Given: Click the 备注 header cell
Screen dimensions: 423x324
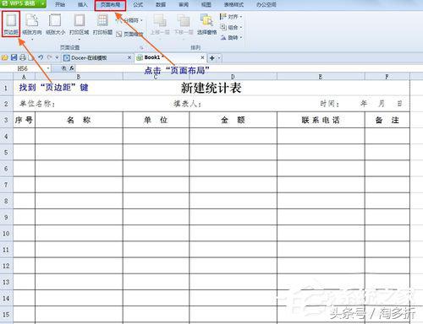Looking at the screenshot, I should (387, 120).
